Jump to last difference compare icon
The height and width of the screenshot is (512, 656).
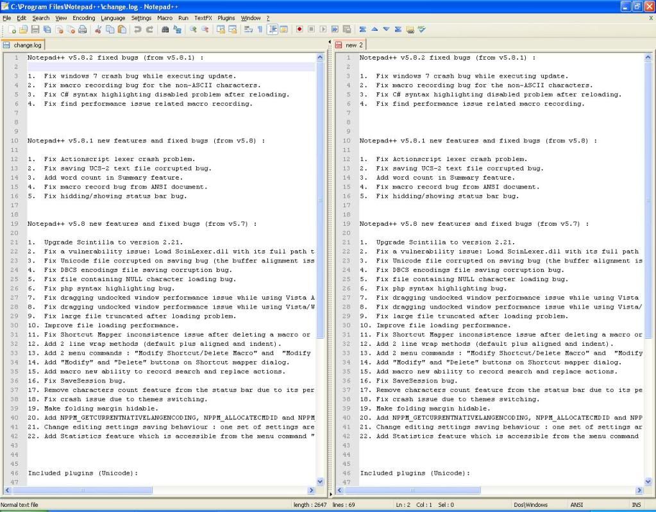(x=398, y=30)
